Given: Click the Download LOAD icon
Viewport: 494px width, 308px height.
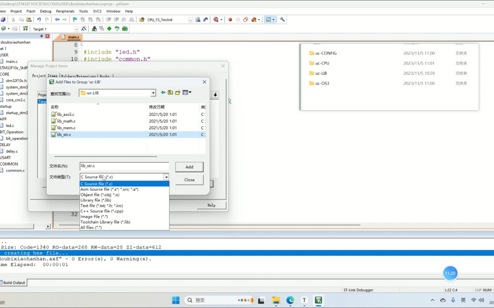Looking at the screenshot, I should [25, 29].
